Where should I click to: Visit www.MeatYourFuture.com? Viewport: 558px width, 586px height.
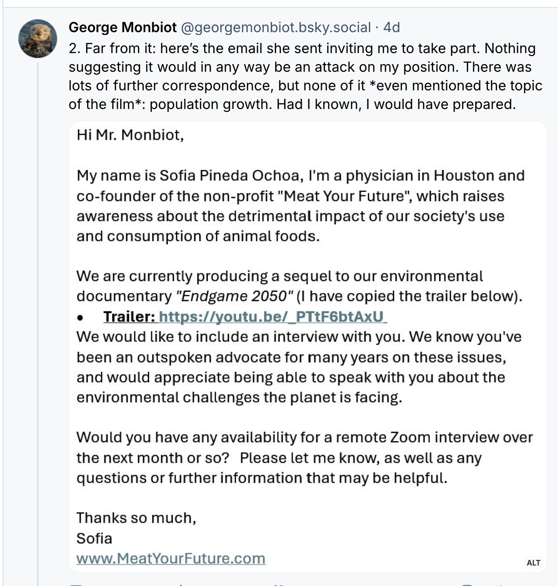[171, 558]
